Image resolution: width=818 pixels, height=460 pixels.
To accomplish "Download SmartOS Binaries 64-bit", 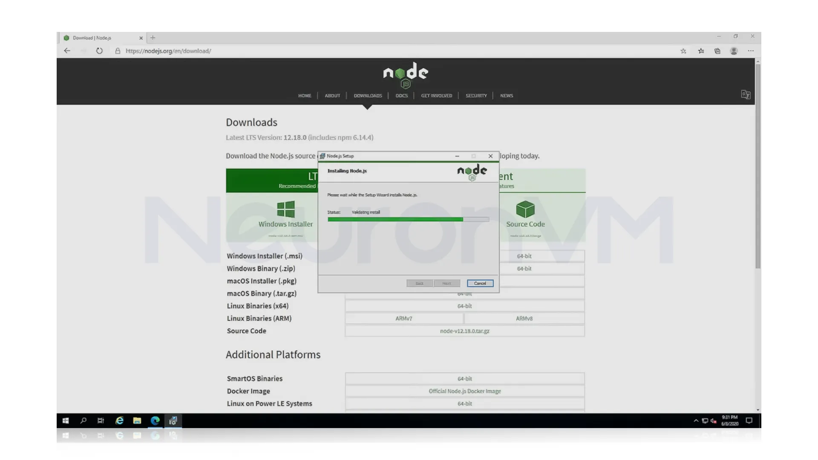I will (x=464, y=379).
